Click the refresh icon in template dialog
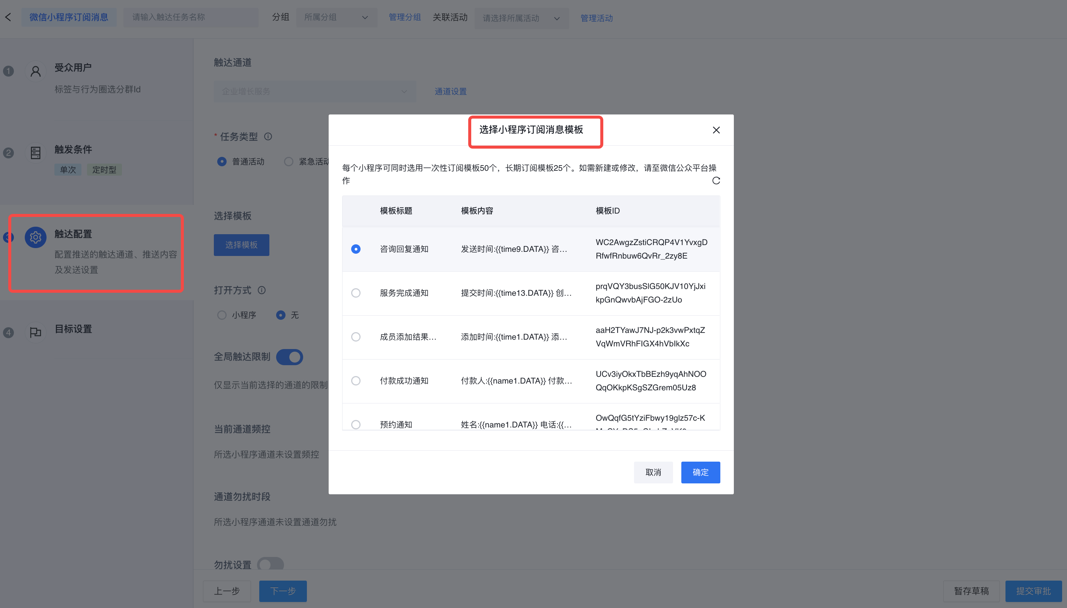 pos(716,181)
